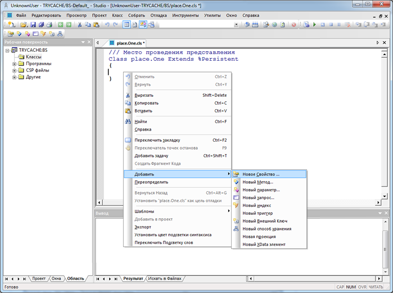Click the red Stop compile icon

coord(293,25)
